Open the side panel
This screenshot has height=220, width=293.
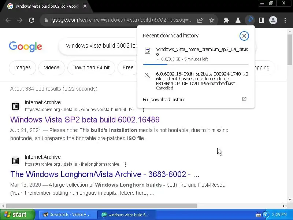tap(262, 20)
